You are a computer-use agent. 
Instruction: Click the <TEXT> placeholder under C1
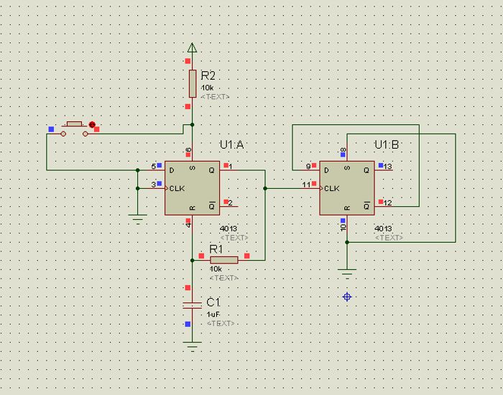pos(221,323)
